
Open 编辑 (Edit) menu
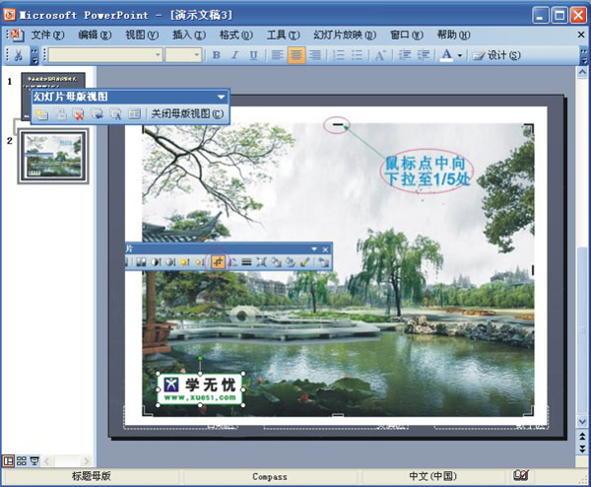(95, 35)
